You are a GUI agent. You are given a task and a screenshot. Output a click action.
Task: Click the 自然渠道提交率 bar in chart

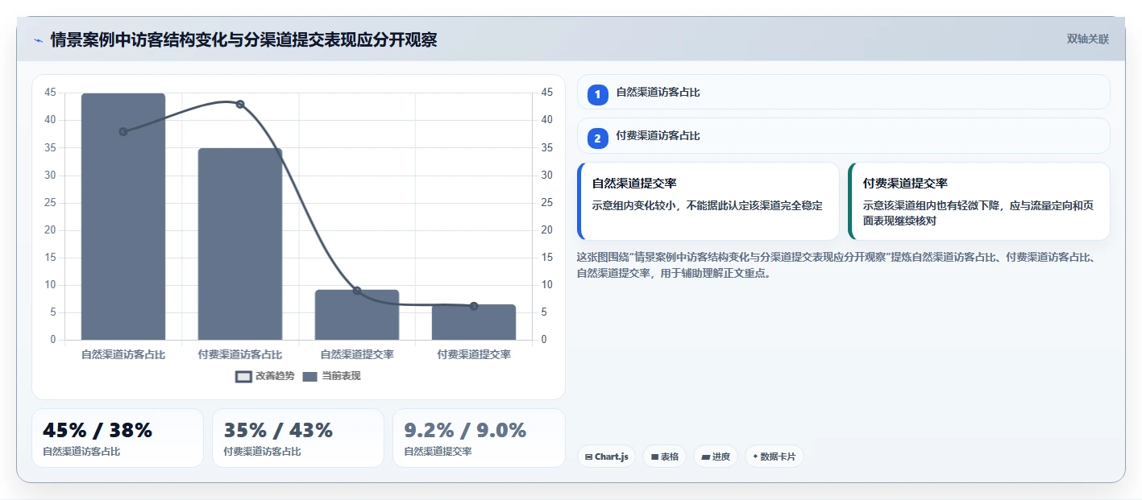click(x=357, y=315)
